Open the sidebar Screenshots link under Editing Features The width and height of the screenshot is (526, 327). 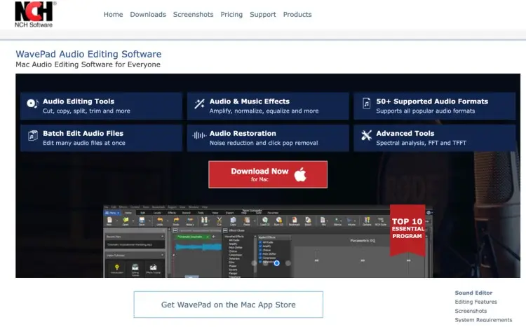471,311
